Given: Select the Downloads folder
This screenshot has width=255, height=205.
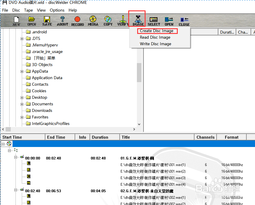Looking at the screenshot, I should click(39, 110).
